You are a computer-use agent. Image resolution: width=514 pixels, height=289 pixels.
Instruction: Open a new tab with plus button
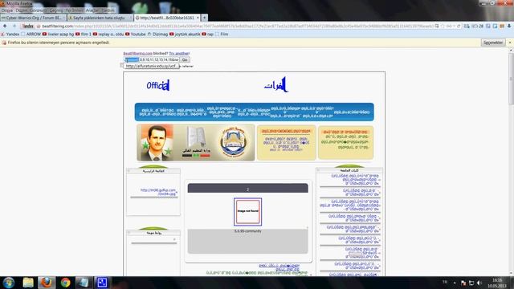coord(205,18)
